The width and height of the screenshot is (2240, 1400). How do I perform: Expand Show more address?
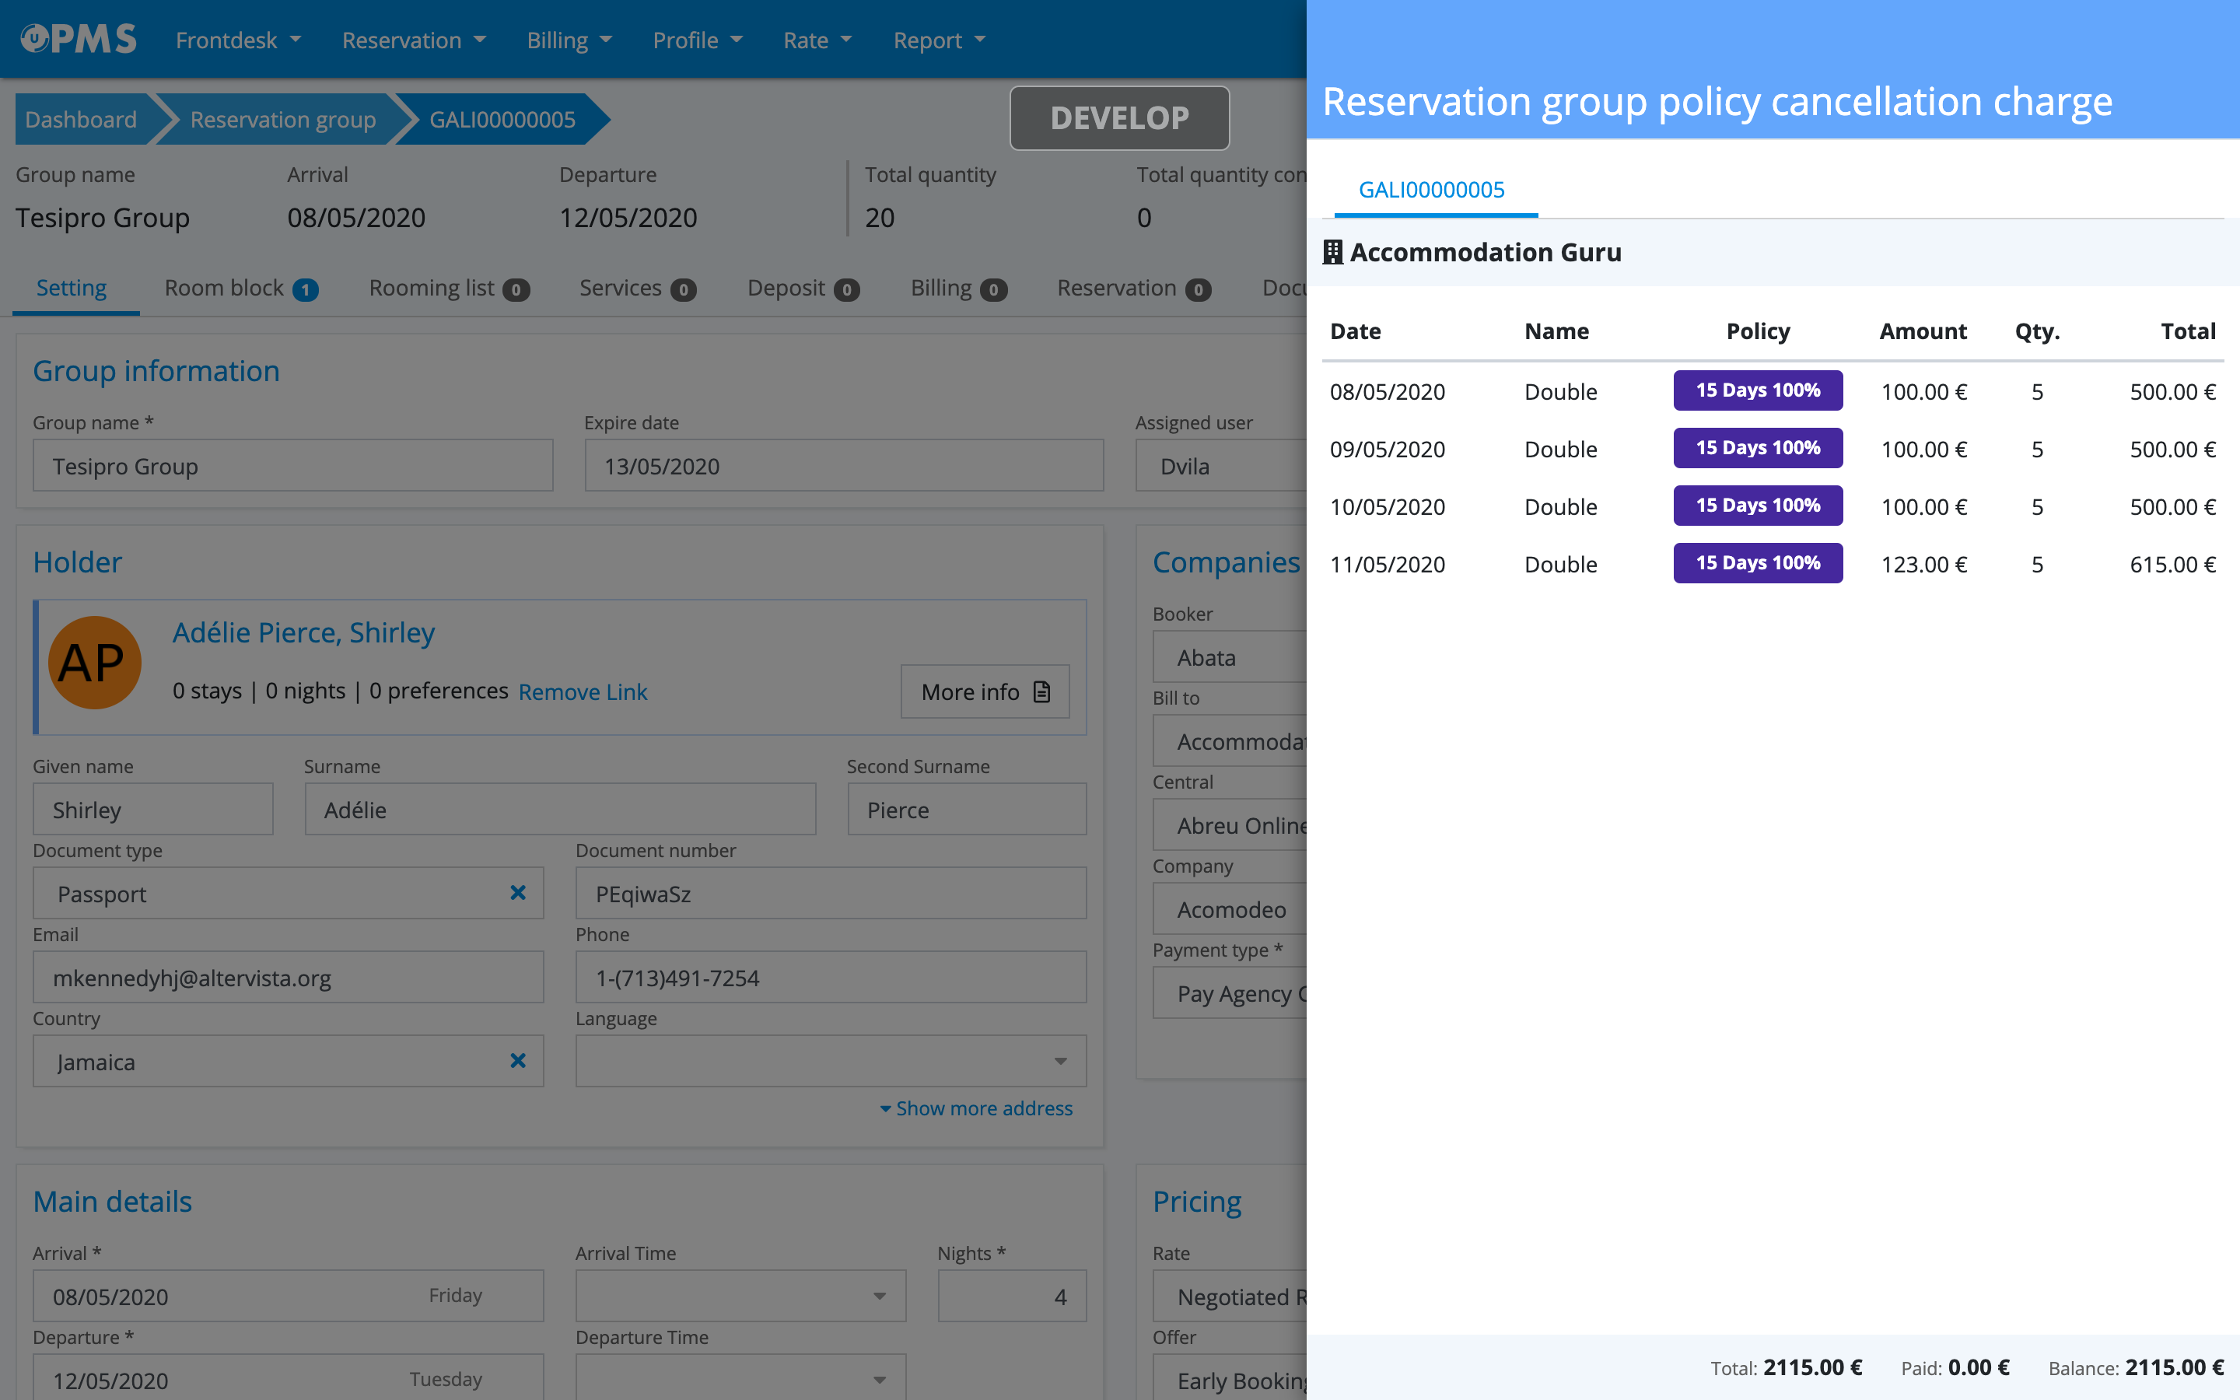click(975, 1108)
